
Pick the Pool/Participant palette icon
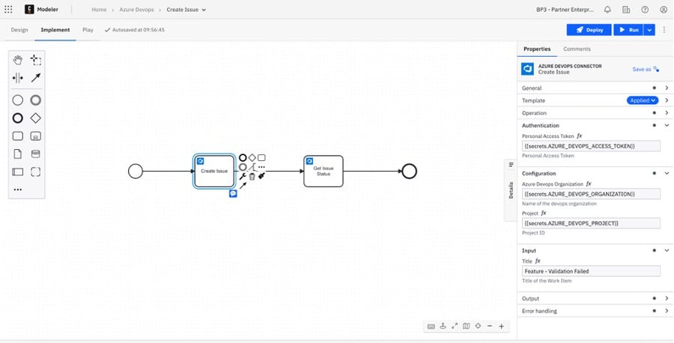(x=18, y=172)
